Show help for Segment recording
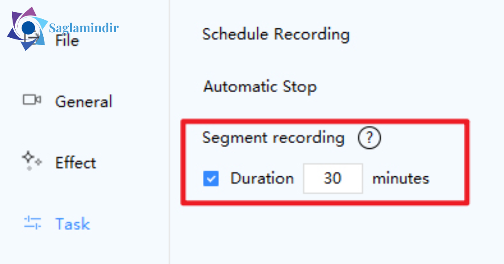This screenshot has height=264, width=504. coord(369,138)
